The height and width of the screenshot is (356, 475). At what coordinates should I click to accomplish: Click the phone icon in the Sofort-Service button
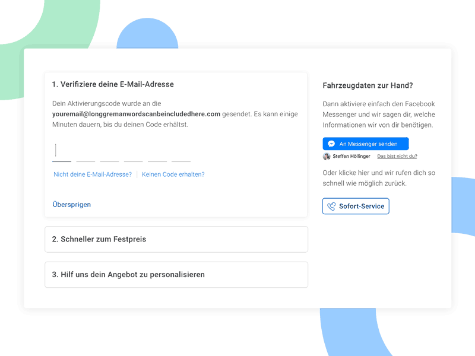tap(332, 206)
